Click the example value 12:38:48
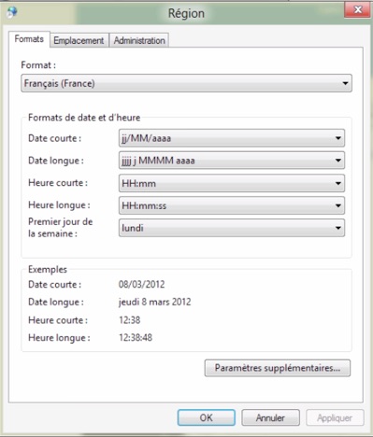Screen dimensions: 373x437 (x=136, y=337)
